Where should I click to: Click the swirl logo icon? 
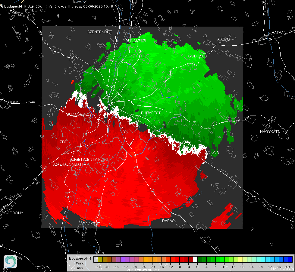click(x=10, y=262)
